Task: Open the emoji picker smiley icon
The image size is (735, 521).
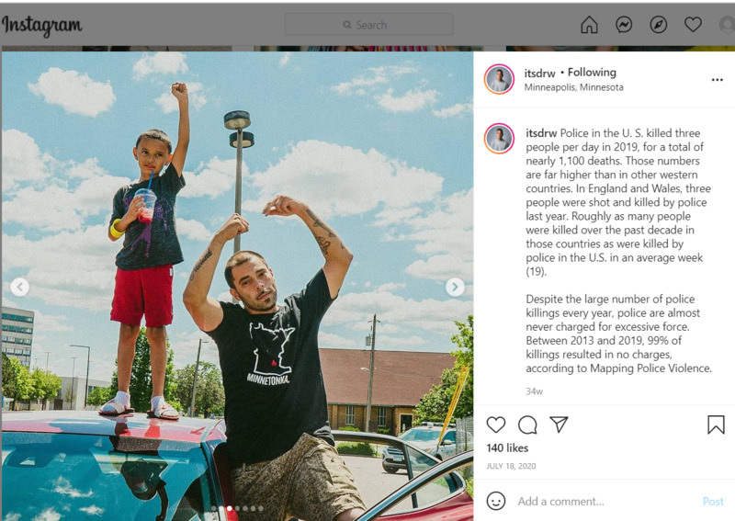Action: click(495, 501)
